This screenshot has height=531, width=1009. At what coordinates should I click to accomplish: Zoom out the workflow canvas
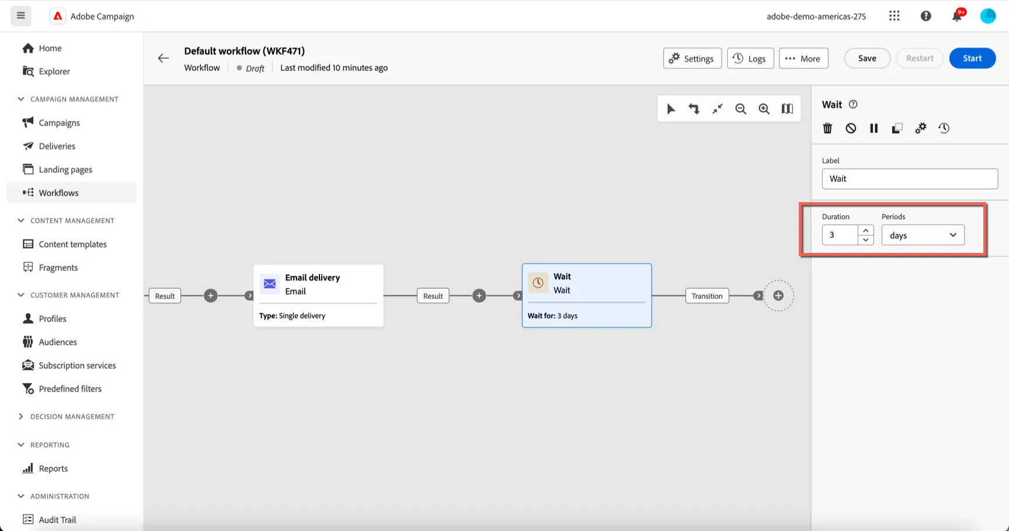(740, 109)
